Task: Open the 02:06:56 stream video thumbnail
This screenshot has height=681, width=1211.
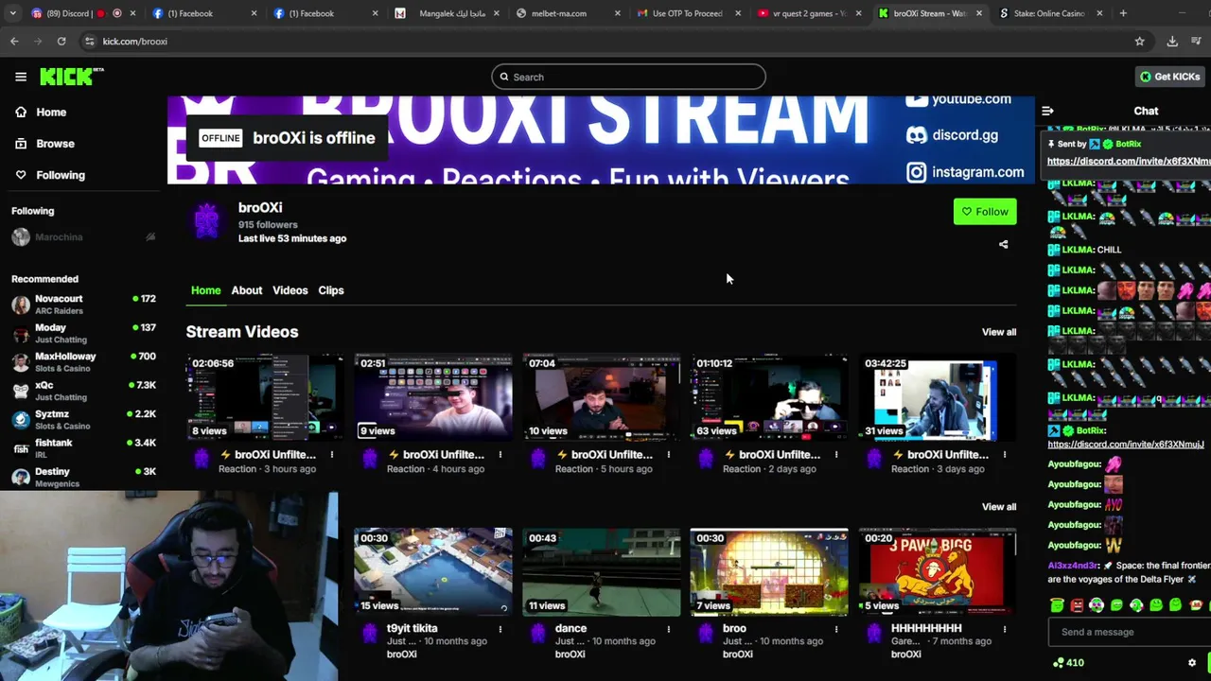Action: 265,397
